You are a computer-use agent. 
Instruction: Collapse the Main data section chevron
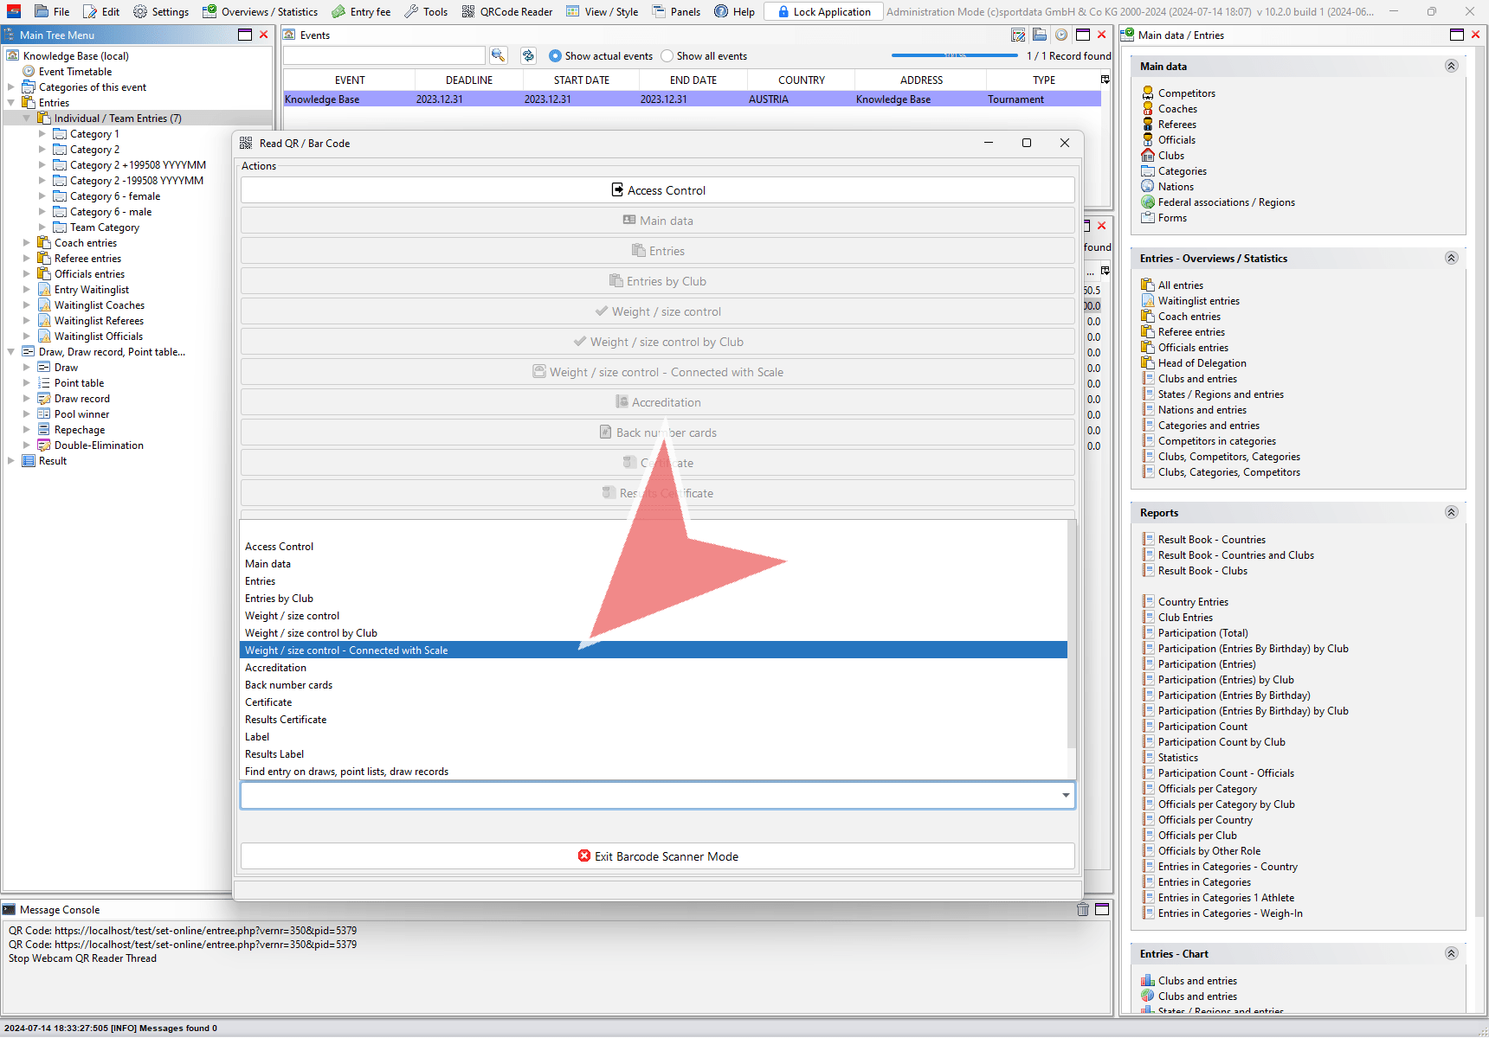pyautogui.click(x=1452, y=66)
